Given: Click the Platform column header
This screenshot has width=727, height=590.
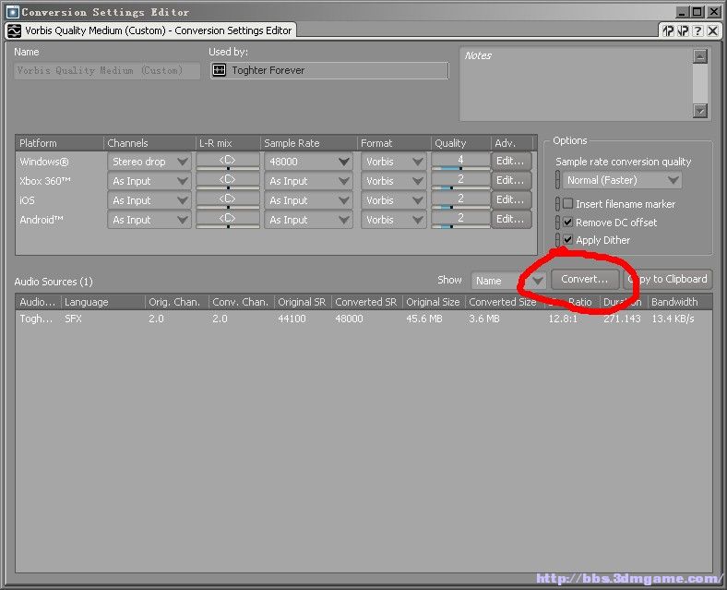Looking at the screenshot, I should 59,143.
